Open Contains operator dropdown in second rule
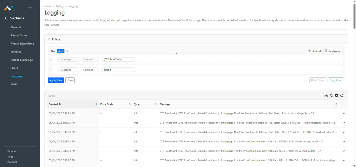The height and width of the screenshot is (167, 356). (90, 70)
